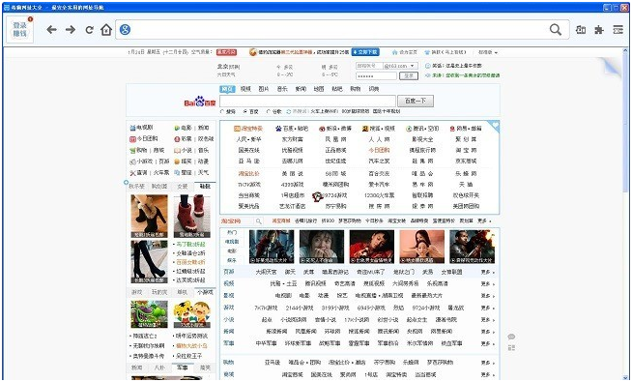This screenshot has width=632, height=382.
Task: Click the 百度一下 search button
Action: point(416,101)
